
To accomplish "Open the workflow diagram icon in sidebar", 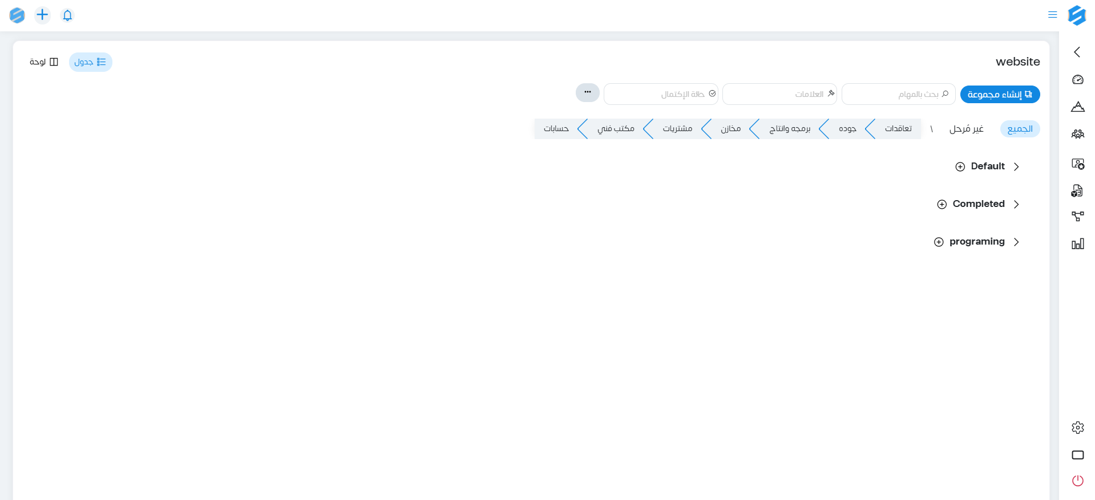I will [x=1077, y=217].
